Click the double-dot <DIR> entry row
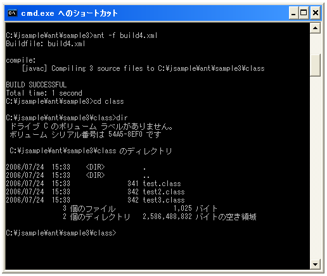 point(78,175)
